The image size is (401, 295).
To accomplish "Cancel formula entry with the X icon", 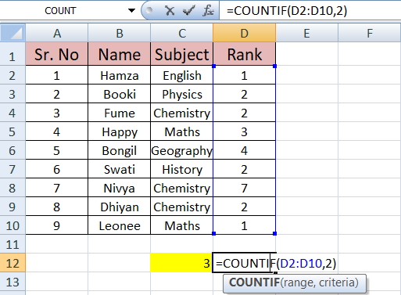I will click(170, 11).
